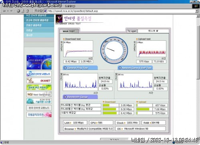Viewport: 200px width, 145px height.
Task: Click the Refresh page toolbar icon
Action: pos(23,11)
